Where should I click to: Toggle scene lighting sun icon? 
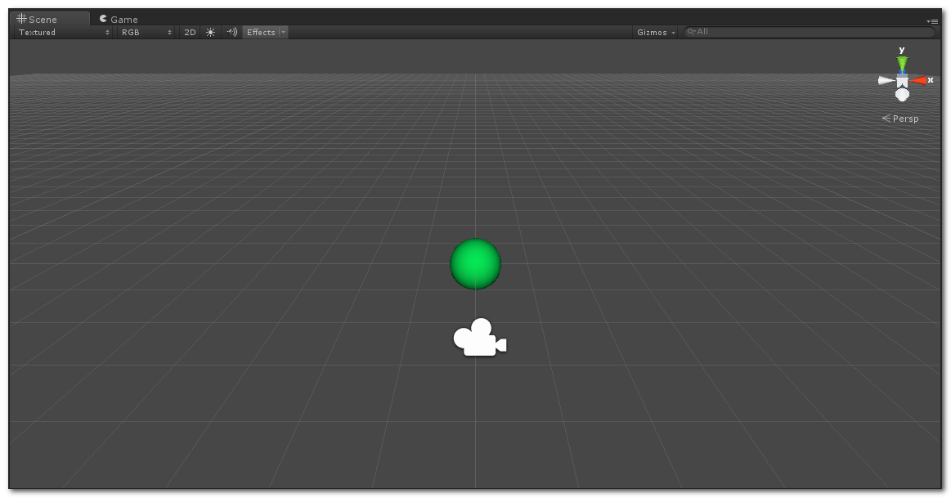[x=210, y=32]
